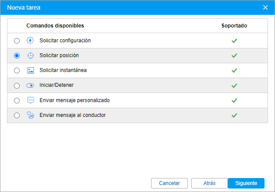Viewport: 275px width, 192px height.
Task: Select Enviar mensaje personalizado radio button
Action: pos(17,100)
